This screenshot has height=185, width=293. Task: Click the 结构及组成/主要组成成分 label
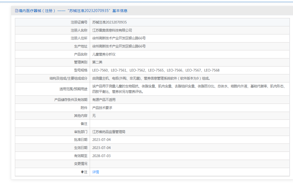(x=68, y=78)
